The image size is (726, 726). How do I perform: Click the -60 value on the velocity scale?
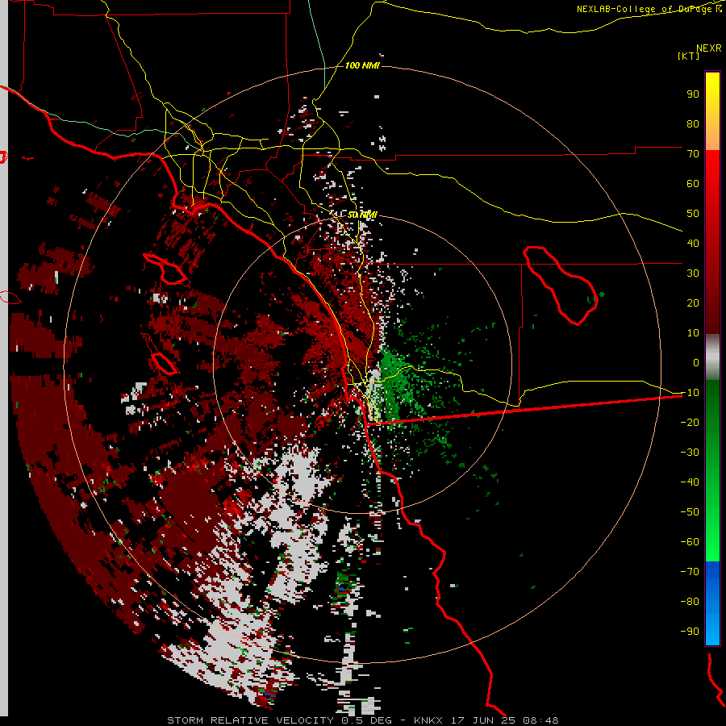click(690, 542)
